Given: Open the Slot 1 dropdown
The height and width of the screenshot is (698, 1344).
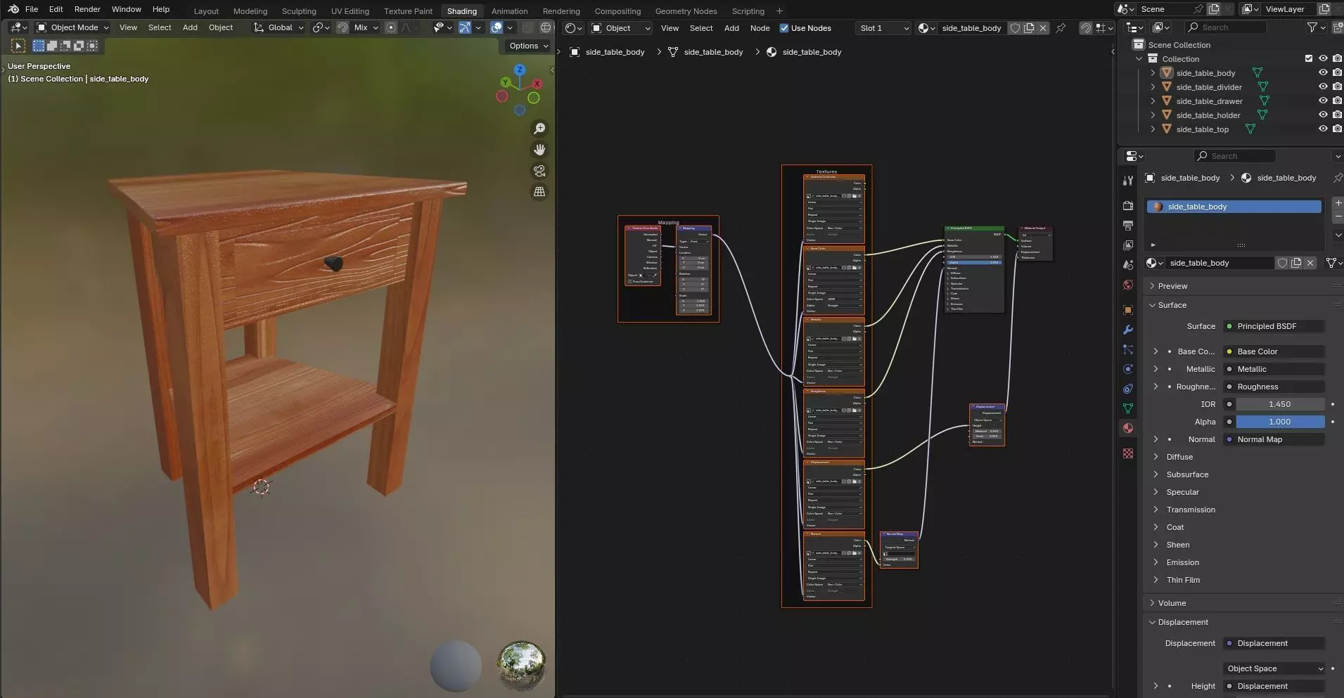Looking at the screenshot, I should pyautogui.click(x=883, y=28).
